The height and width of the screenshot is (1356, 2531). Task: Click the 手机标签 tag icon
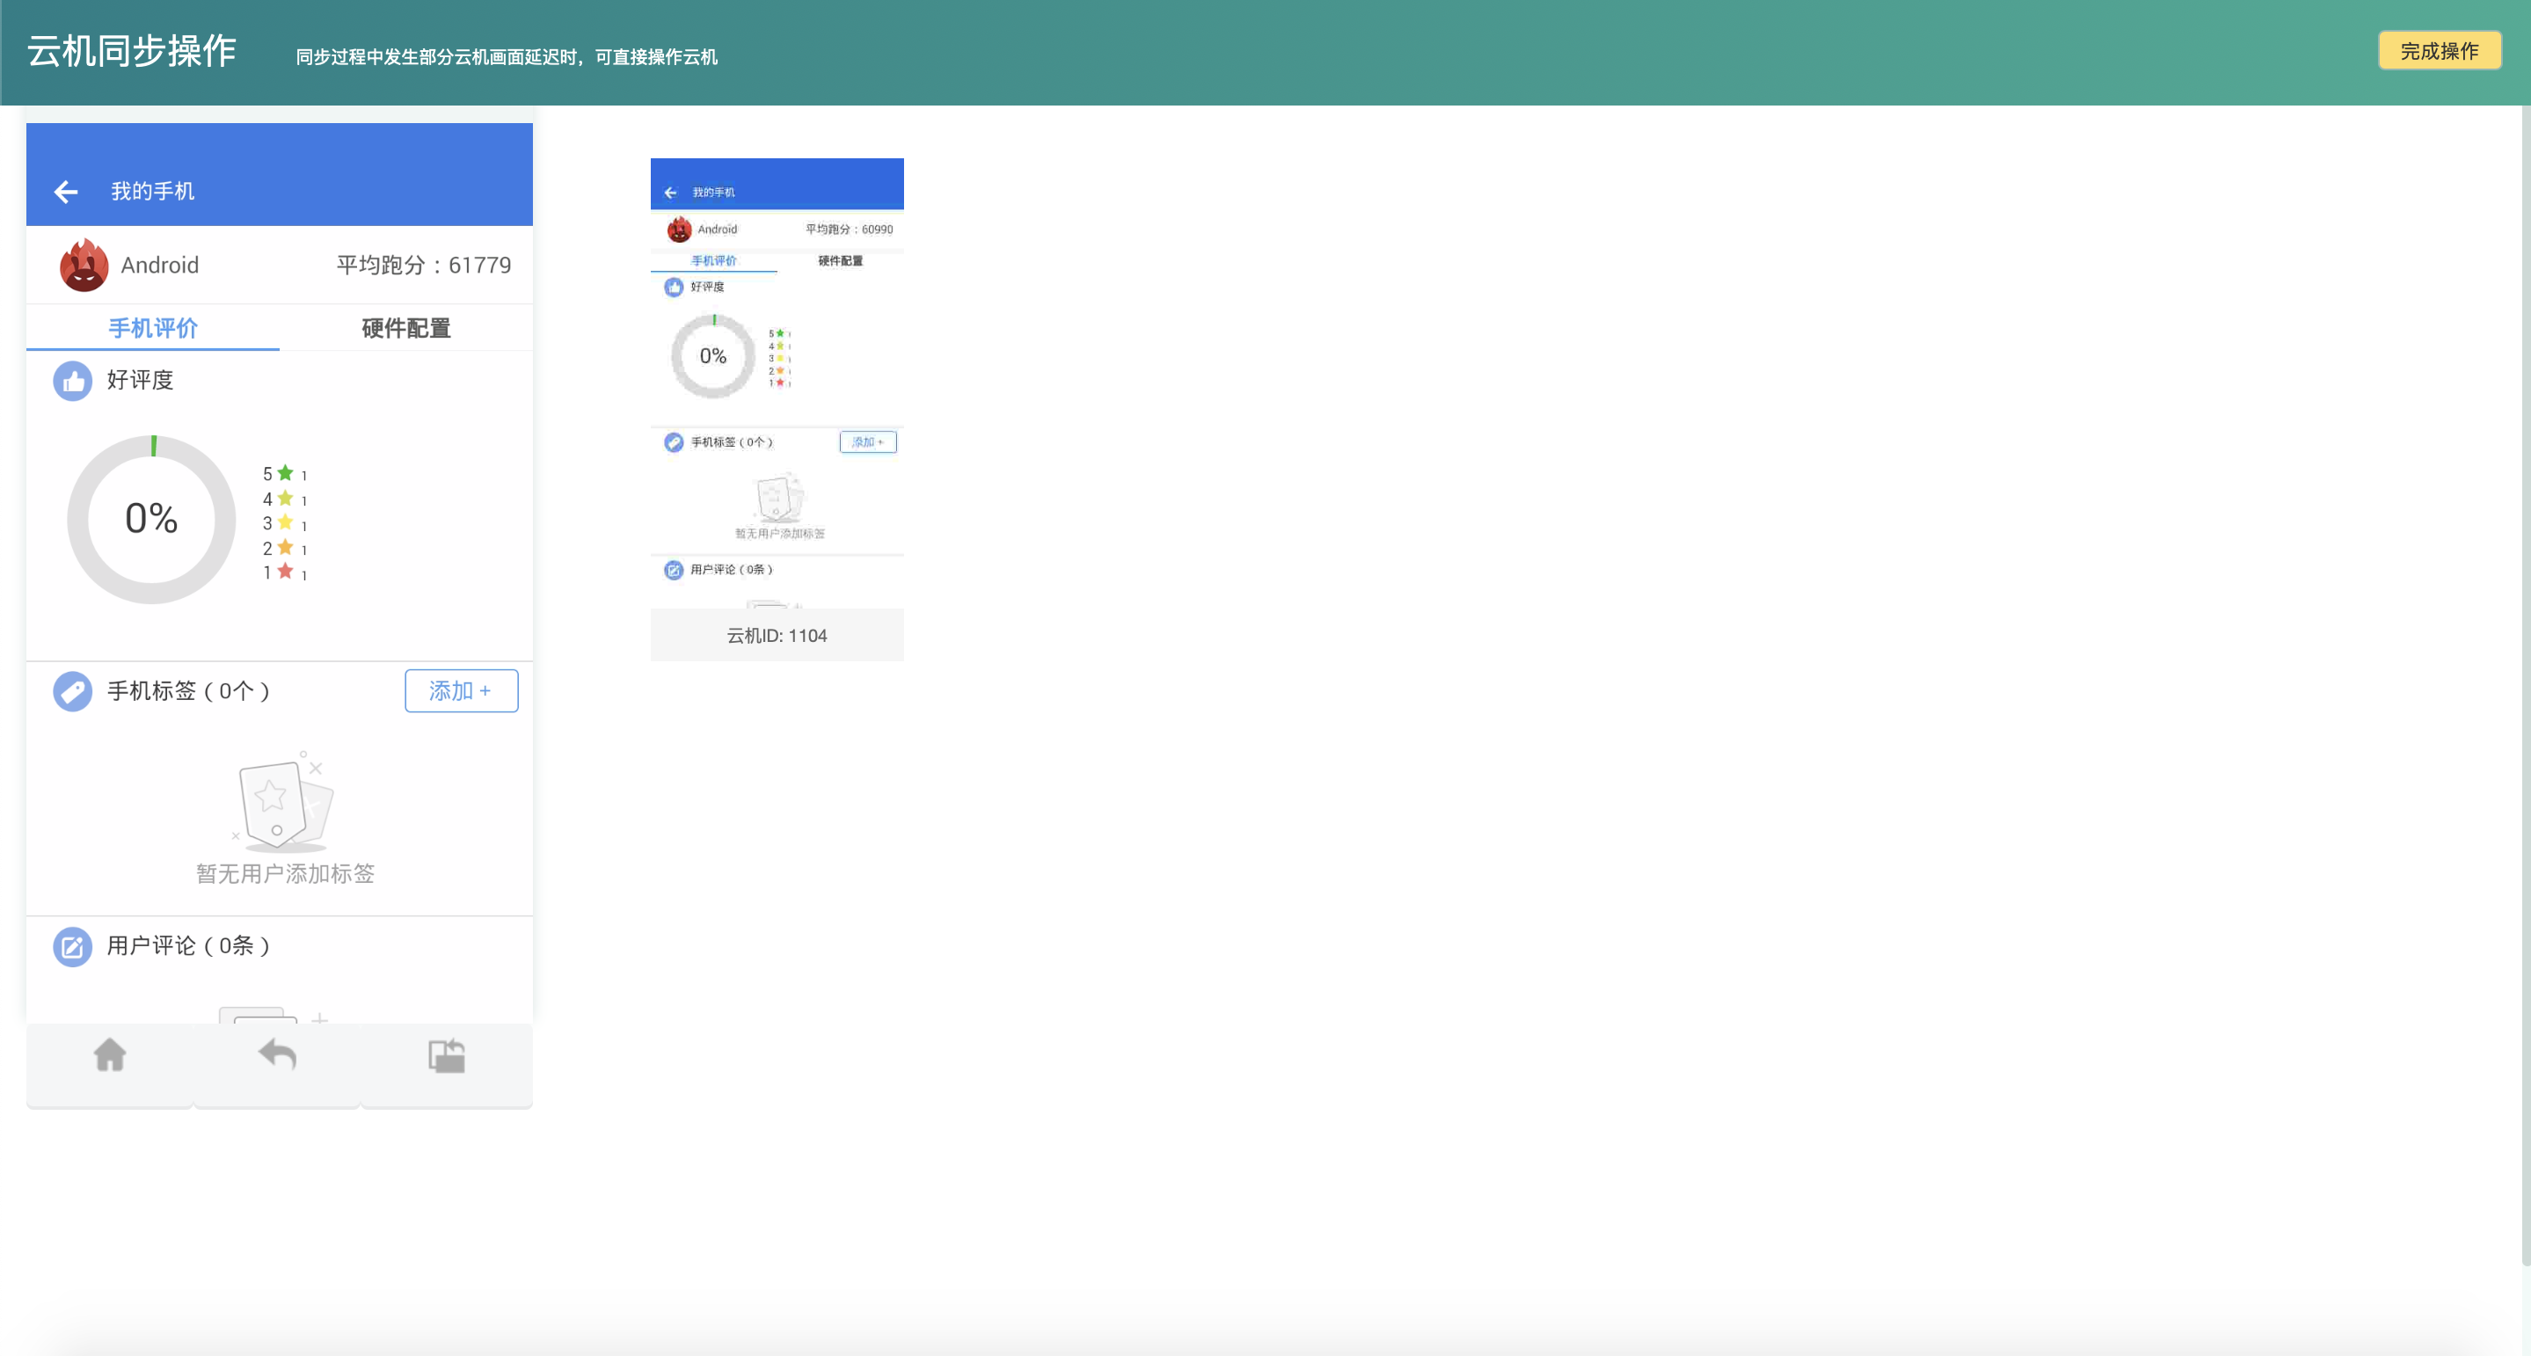point(73,692)
